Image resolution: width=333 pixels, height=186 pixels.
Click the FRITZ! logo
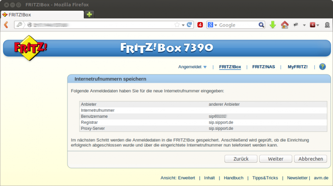coord(30,48)
